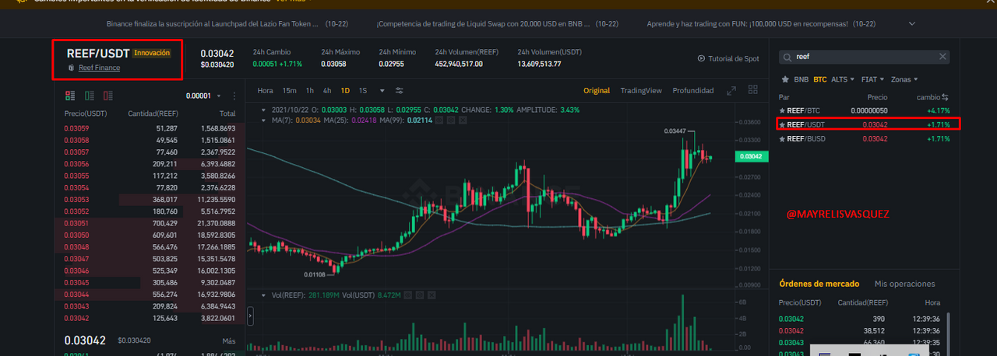Collapse the OHLC info line arrow
This screenshot has height=356, width=997.
click(x=262, y=110)
